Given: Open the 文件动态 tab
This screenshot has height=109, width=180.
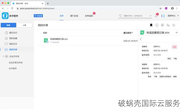Looking at the screenshot, I should click(x=89, y=16).
